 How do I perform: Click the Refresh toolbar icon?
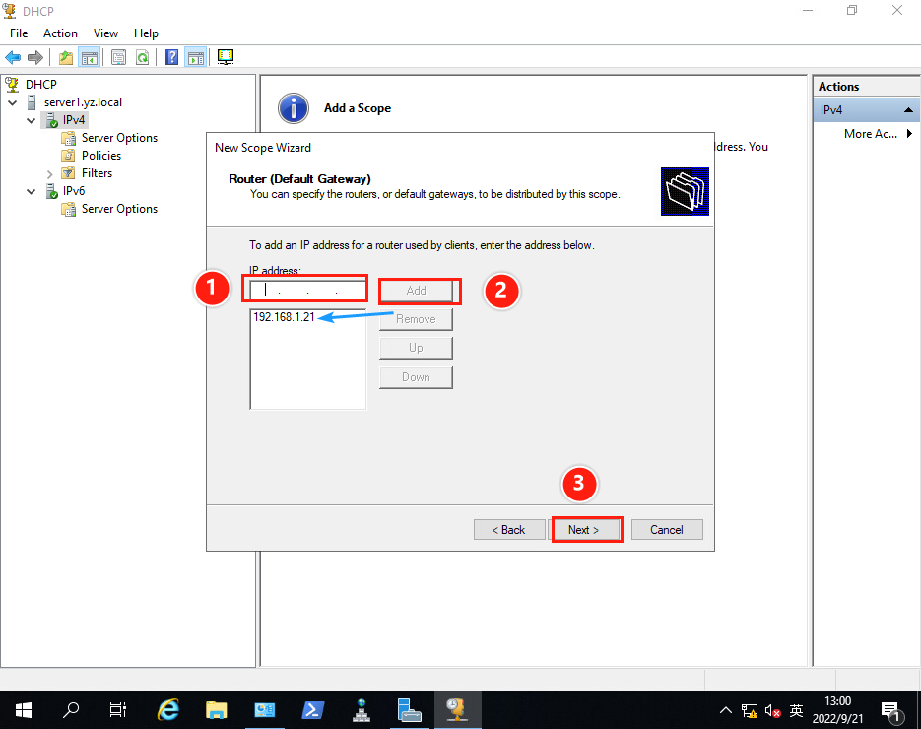[x=142, y=57]
